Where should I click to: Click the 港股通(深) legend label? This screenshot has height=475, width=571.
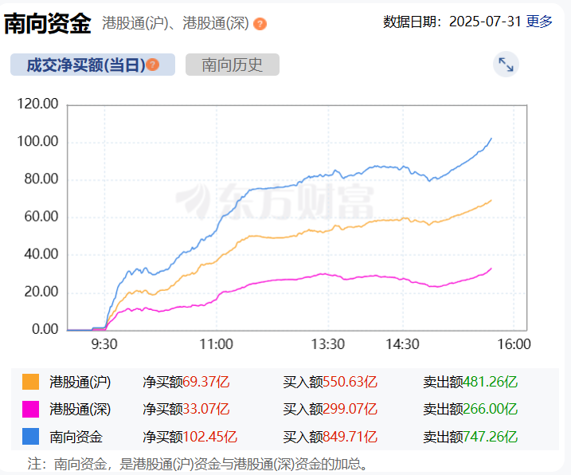[x=80, y=409]
